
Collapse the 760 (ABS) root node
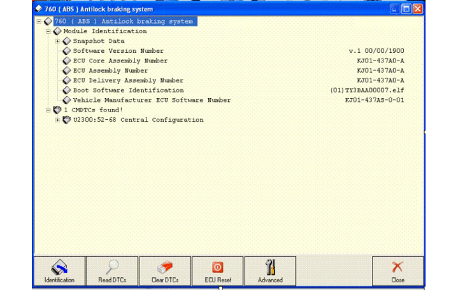[x=39, y=22]
